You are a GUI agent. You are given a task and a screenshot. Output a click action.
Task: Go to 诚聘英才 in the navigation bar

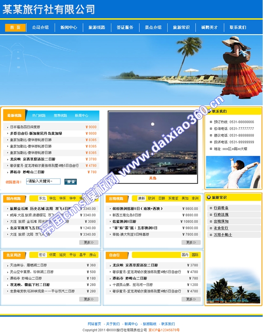[210, 27]
